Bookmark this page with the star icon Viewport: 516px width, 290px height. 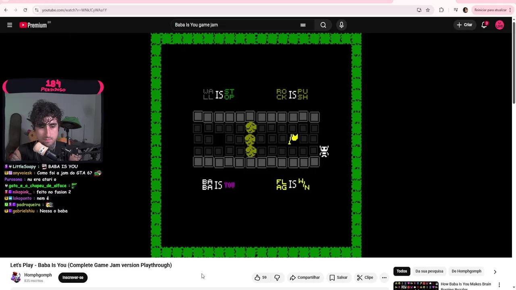428,10
